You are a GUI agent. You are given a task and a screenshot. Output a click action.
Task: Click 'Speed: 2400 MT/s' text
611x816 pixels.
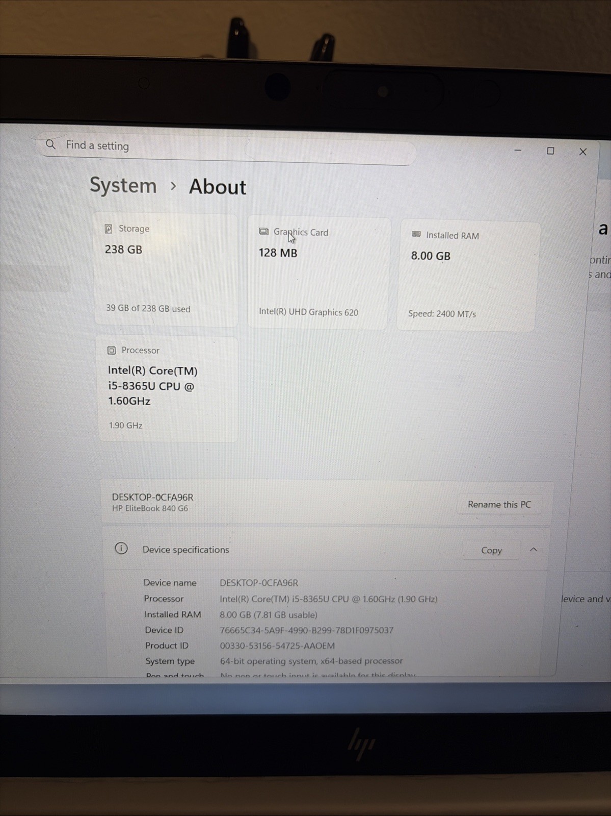[x=442, y=314]
